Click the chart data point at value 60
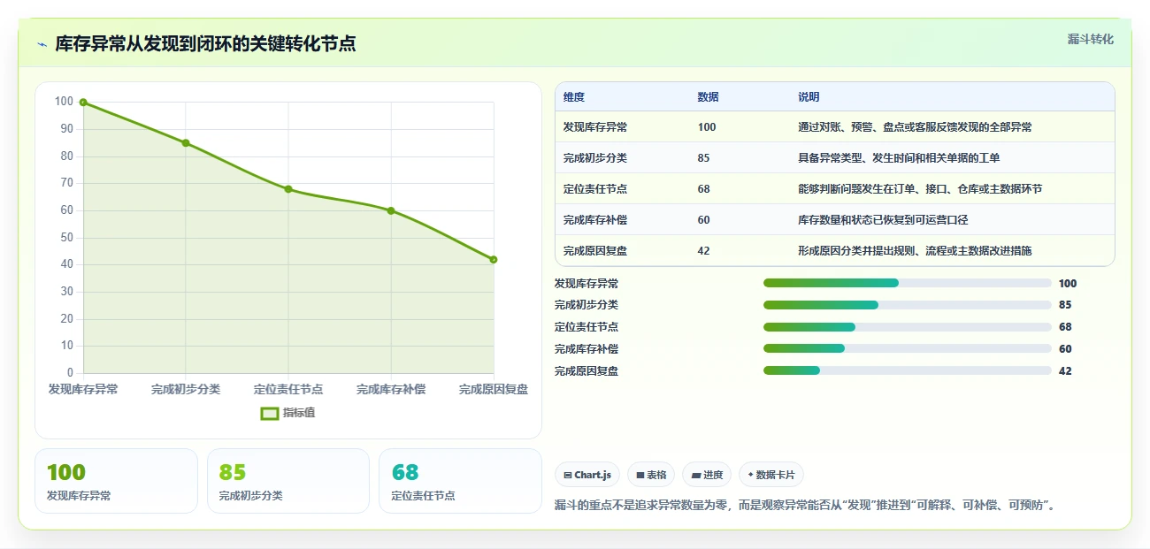This screenshot has width=1150, height=549. [x=391, y=210]
